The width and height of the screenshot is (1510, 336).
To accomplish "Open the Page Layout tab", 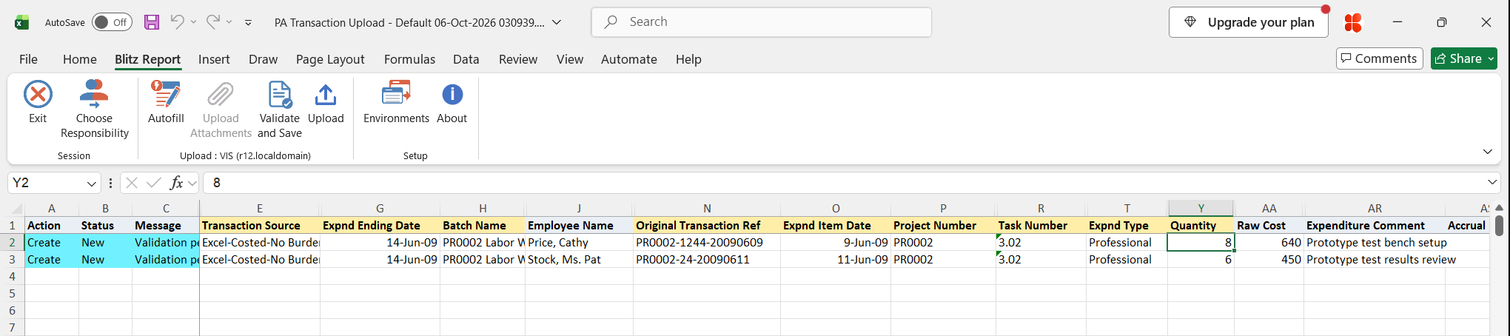I will point(330,59).
